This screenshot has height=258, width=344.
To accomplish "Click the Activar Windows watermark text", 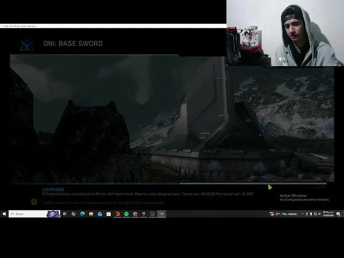I will point(293,196).
